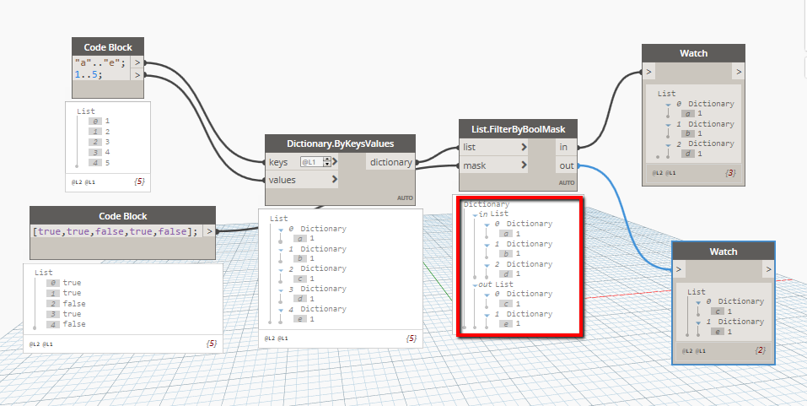Image resolution: width=807 pixels, height=406 pixels.
Task: Click the {2} count in lower Watch
Action: pos(760,351)
